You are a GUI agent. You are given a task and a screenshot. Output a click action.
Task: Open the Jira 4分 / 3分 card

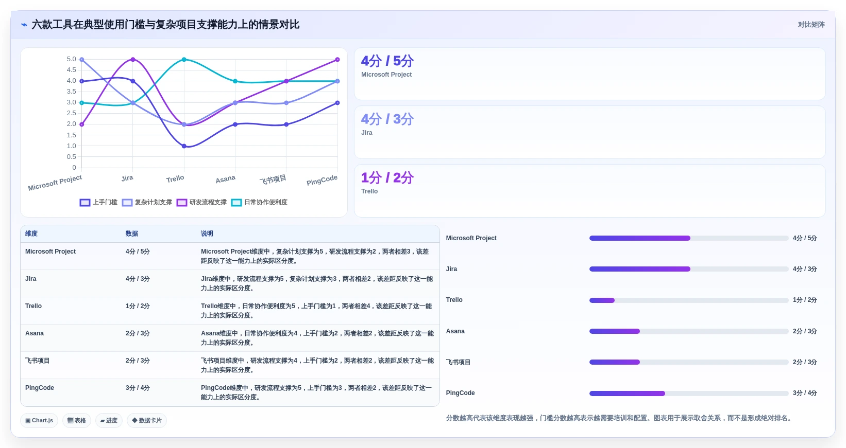pos(589,132)
